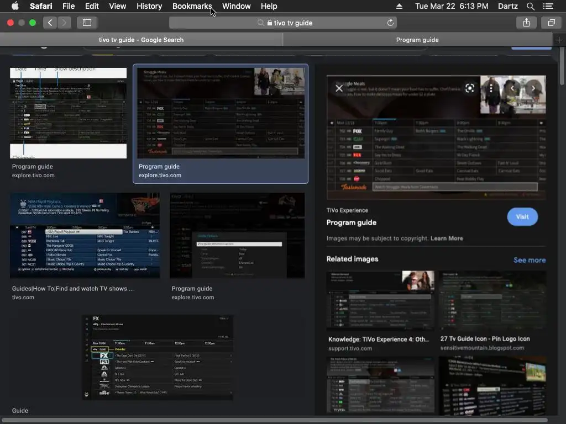Click Program guide title in the selected card
The image size is (566, 424).
click(x=159, y=167)
